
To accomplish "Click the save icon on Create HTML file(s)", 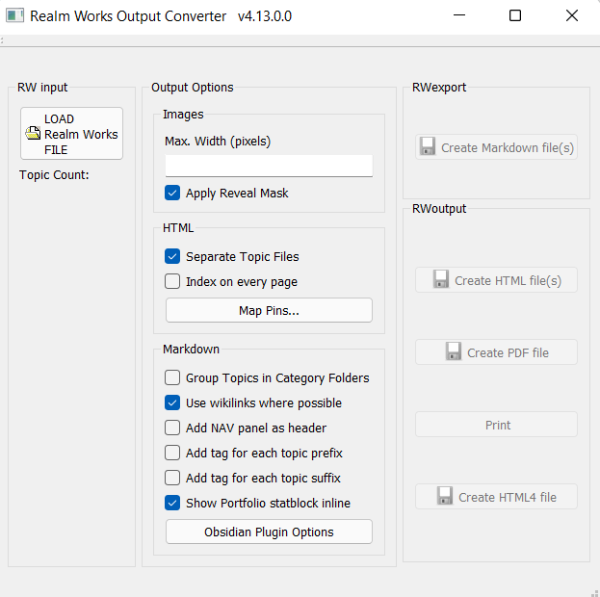I will (x=441, y=279).
